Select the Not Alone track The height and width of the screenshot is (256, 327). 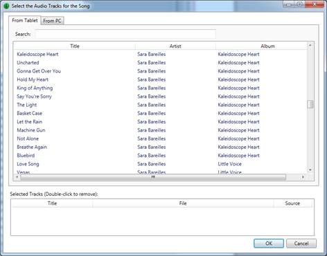(28, 138)
